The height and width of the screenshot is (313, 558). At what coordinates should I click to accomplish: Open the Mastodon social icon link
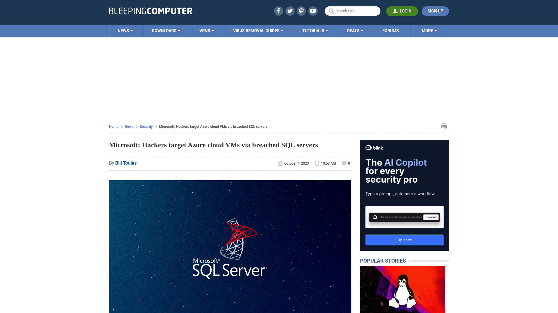(x=302, y=11)
